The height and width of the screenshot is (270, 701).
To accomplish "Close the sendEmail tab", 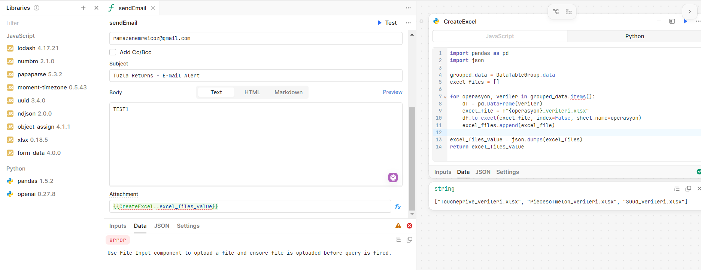I will [153, 8].
